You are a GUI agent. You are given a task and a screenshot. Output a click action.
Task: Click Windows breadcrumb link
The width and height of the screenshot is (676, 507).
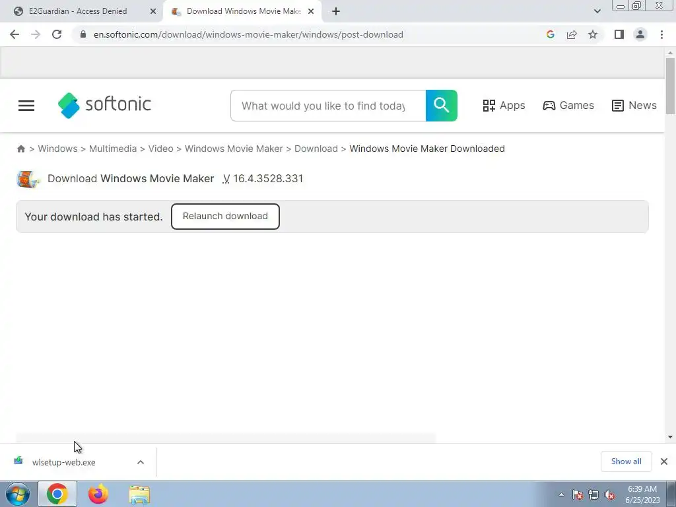pos(58,149)
